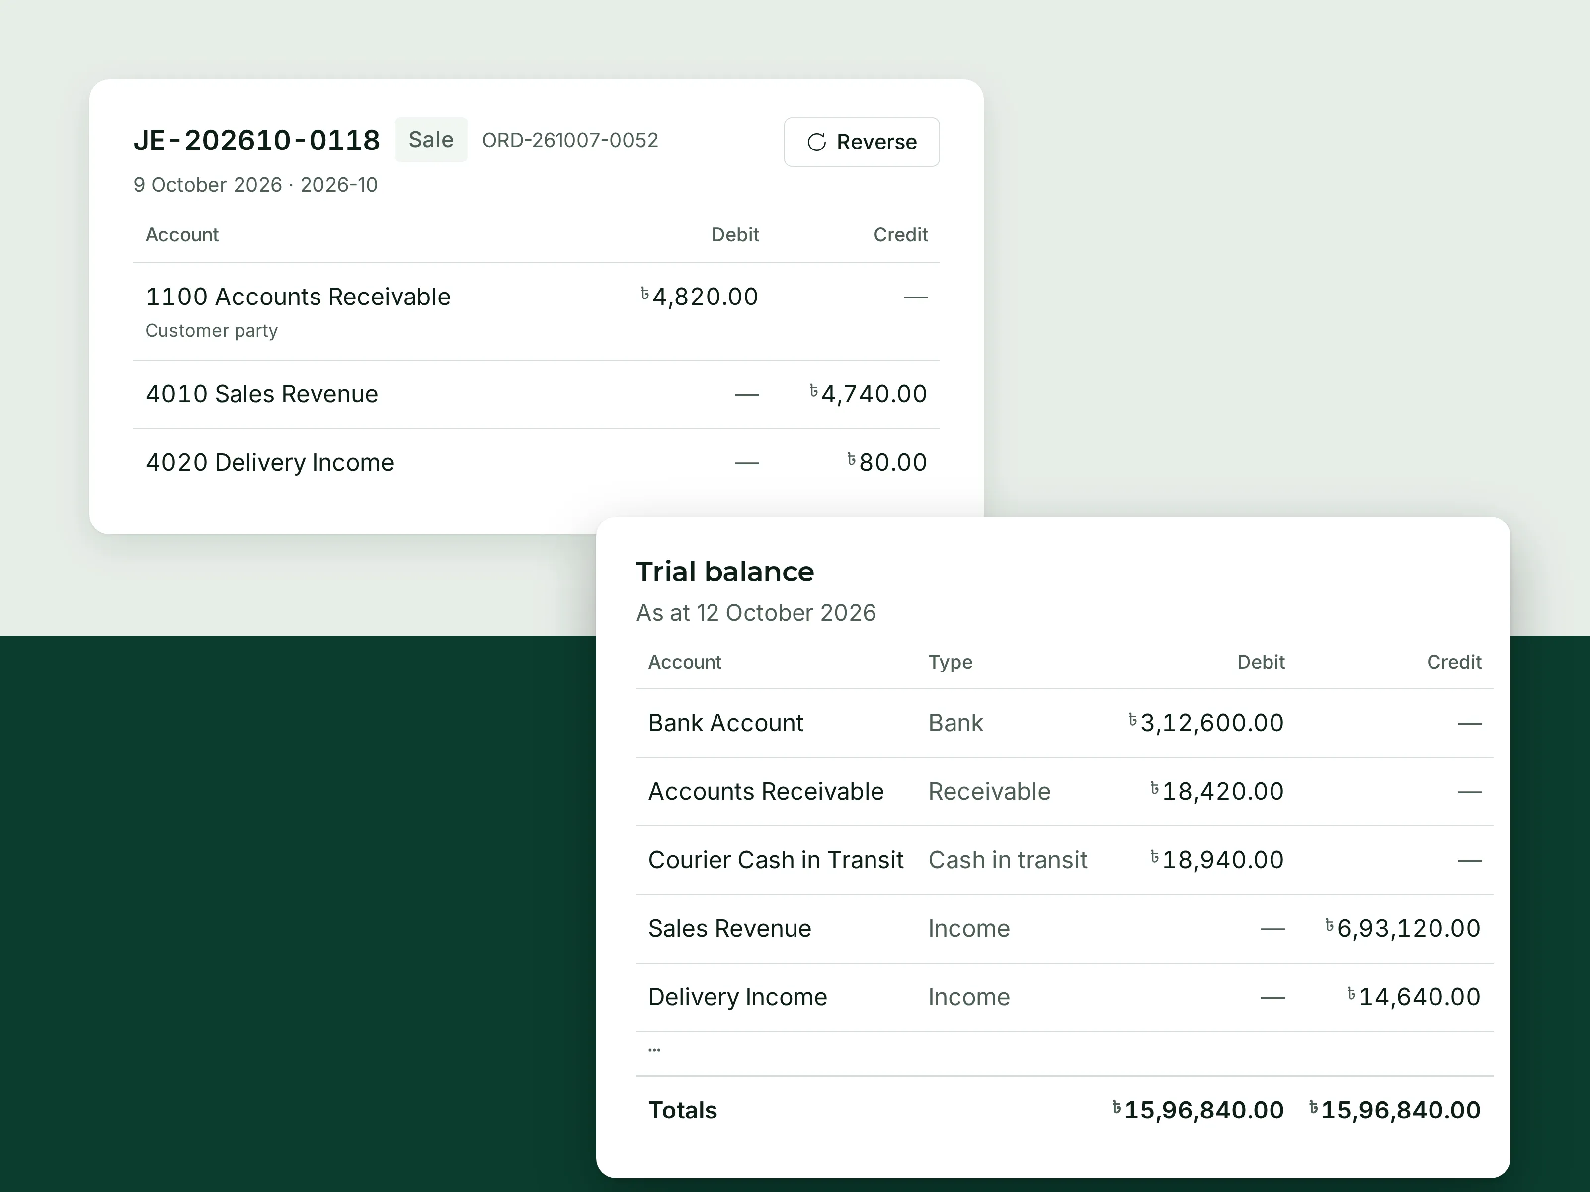Click Bank type cell in trial balance

coord(955,723)
